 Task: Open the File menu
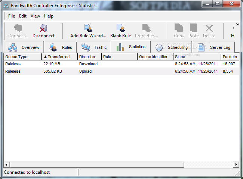[12, 16]
